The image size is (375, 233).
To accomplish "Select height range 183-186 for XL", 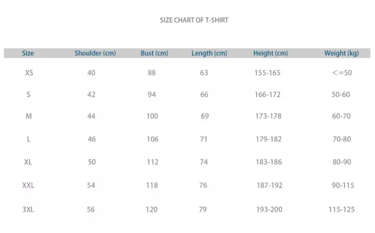I will pos(269,162).
